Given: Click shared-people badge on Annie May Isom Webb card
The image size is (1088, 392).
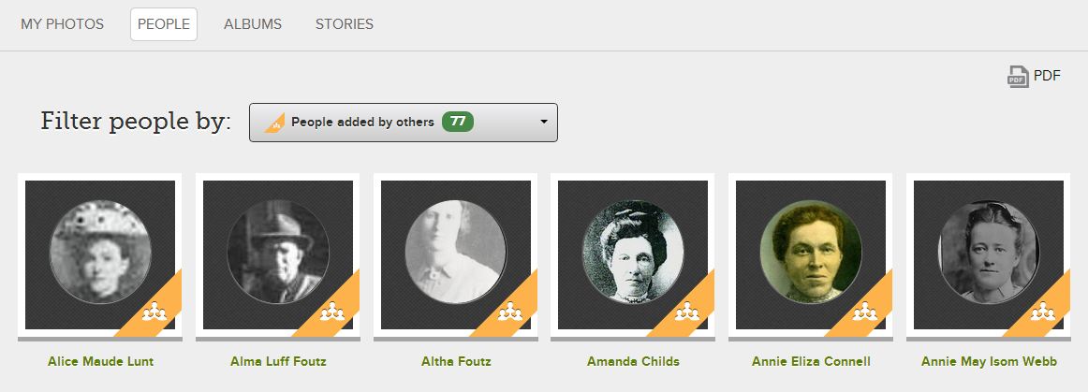Looking at the screenshot, I should 1043,313.
